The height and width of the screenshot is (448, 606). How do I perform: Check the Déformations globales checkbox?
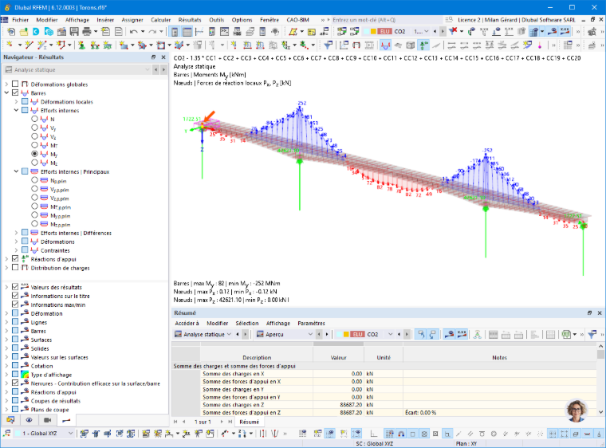15,84
